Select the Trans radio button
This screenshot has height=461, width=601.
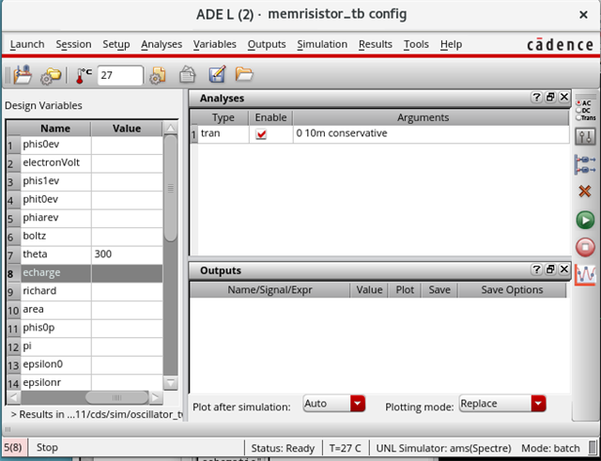[578, 117]
